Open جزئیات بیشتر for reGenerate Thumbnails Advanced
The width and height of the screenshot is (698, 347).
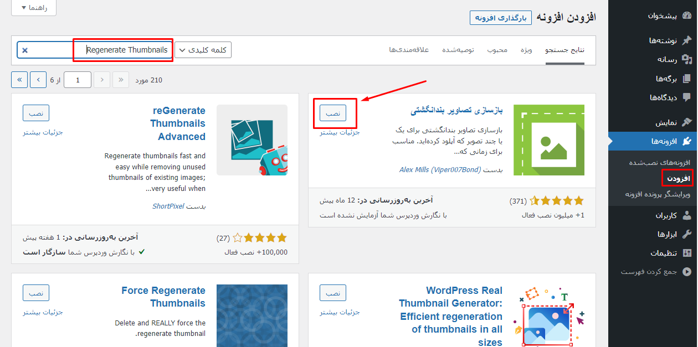click(43, 132)
